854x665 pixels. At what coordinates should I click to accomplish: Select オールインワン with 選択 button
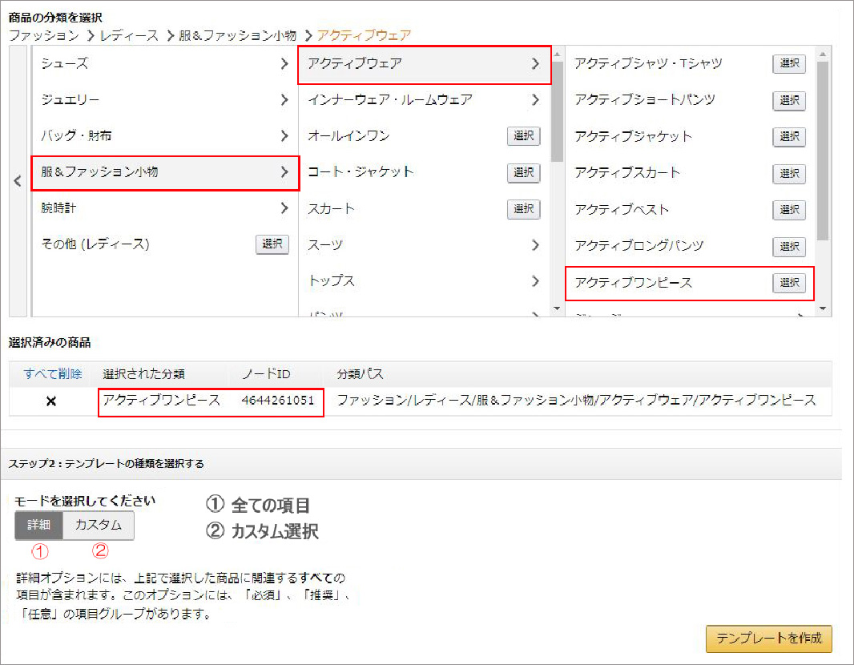tap(523, 136)
